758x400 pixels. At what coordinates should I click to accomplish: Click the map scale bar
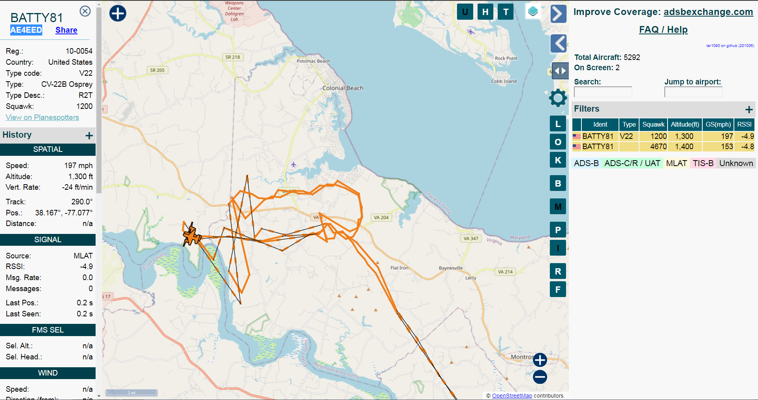click(x=132, y=393)
